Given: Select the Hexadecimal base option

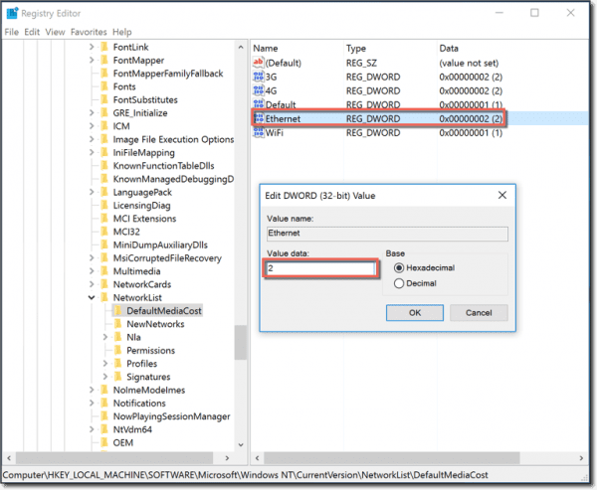Looking at the screenshot, I should [399, 267].
